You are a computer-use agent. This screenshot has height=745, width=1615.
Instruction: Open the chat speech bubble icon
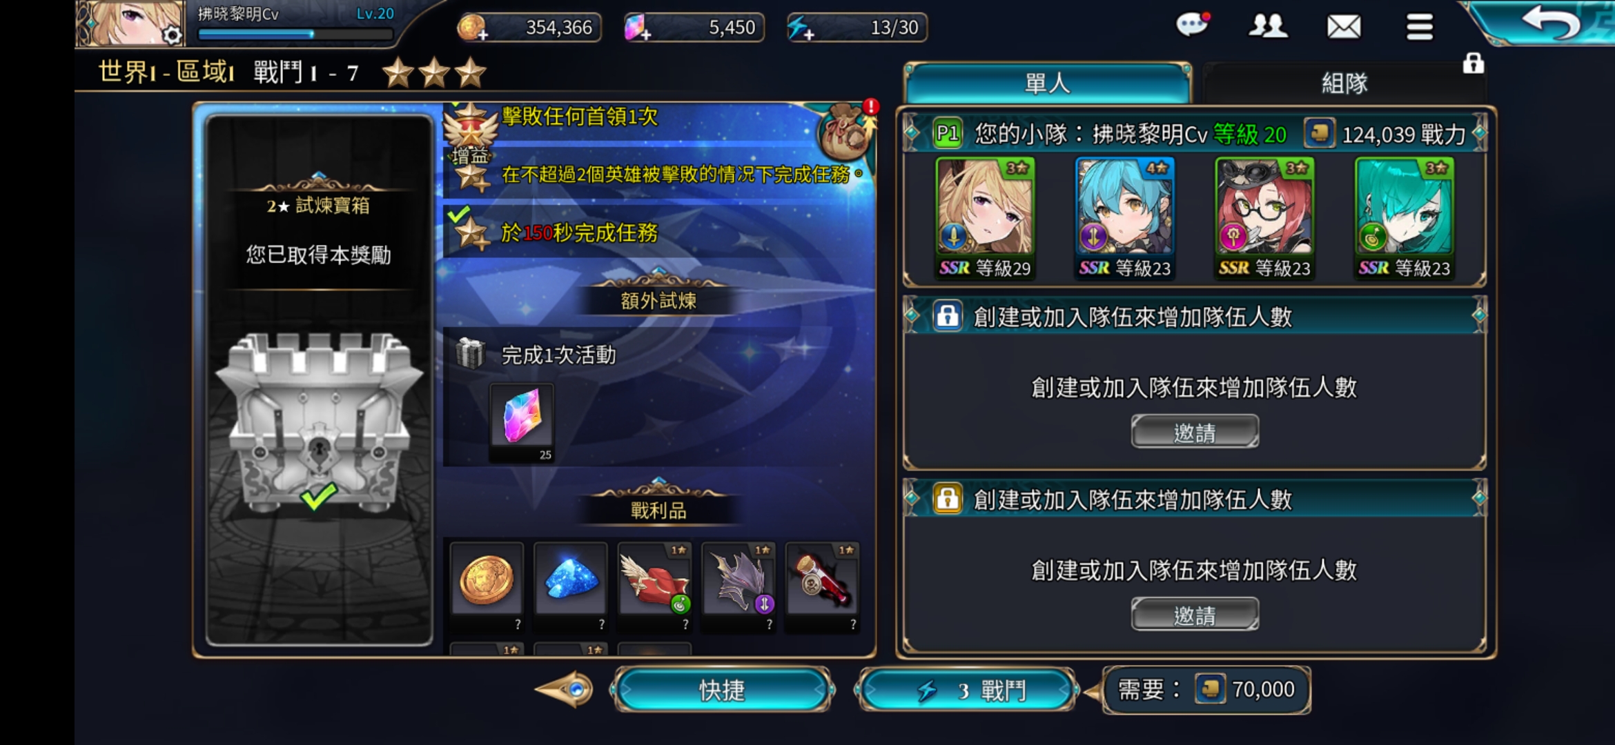(1192, 26)
